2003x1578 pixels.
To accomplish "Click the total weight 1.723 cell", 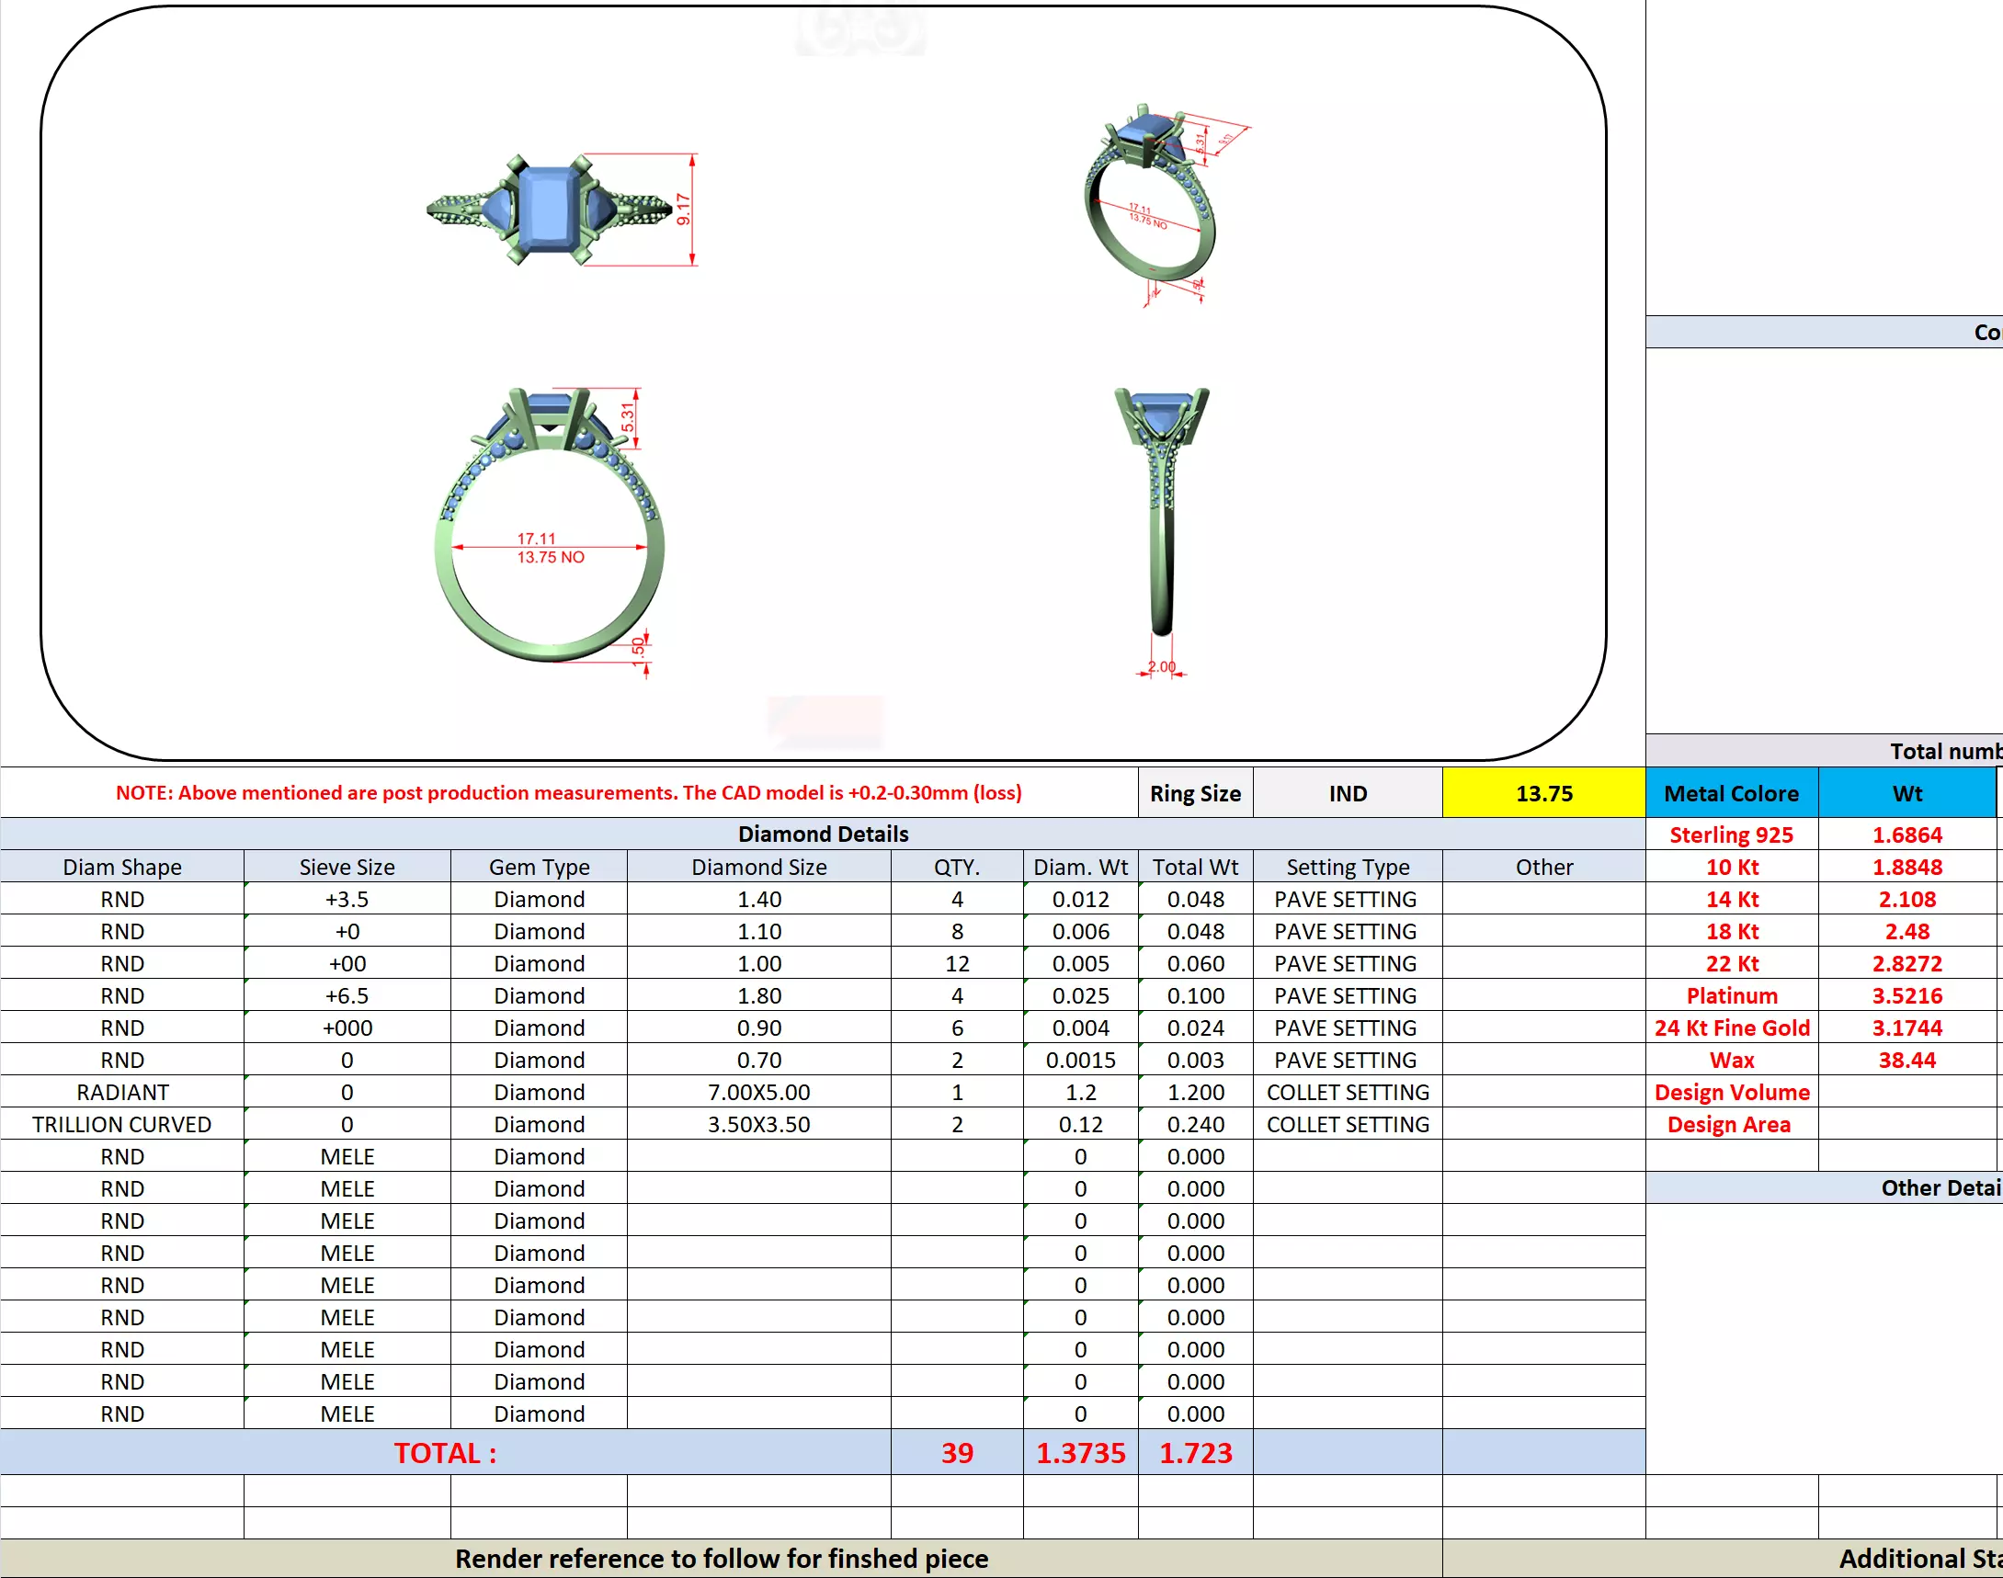I will [x=1195, y=1452].
